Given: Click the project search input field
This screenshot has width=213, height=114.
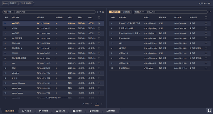Looking at the screenshot, I should 55,12.
